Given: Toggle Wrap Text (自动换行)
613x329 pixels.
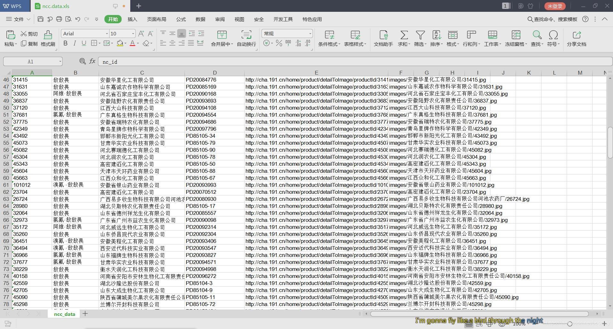Looking at the screenshot, I should [246, 38].
